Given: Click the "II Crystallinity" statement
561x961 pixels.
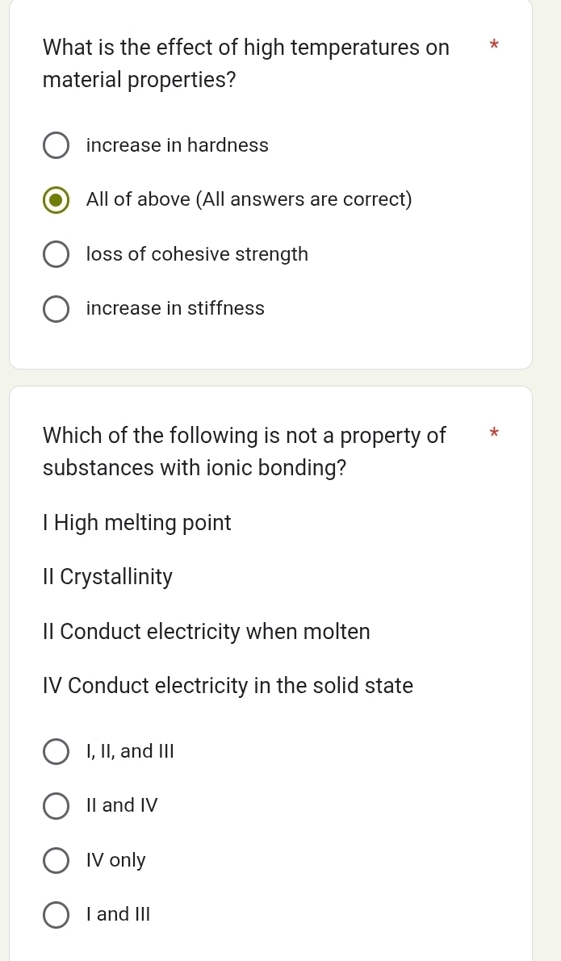Looking at the screenshot, I should (x=107, y=577).
